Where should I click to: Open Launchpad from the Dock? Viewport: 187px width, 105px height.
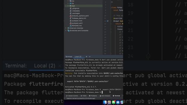tap(109, 102)
